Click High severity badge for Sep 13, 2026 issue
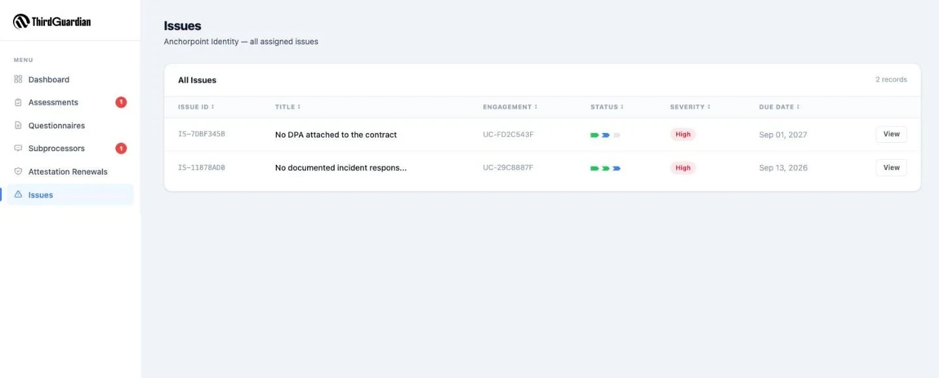Viewport: 939px width, 378px height. 683,167
